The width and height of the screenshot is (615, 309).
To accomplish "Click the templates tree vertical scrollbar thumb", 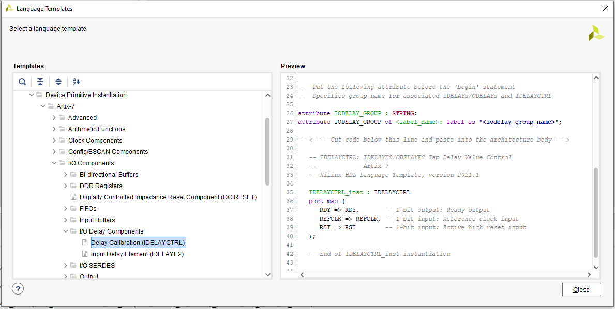I will coord(267,151).
